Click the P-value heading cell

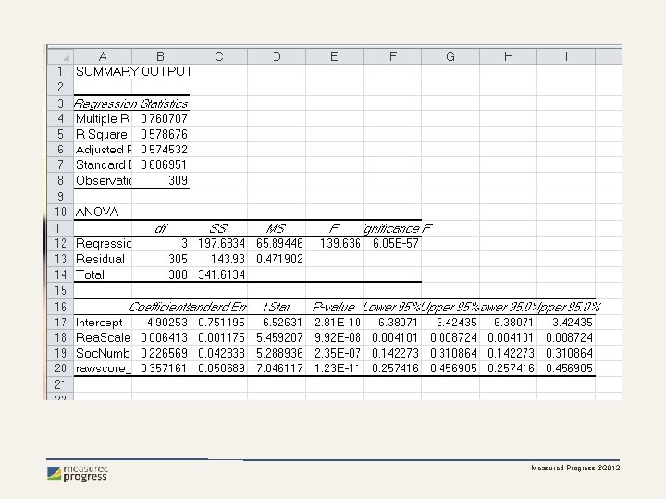point(334,307)
